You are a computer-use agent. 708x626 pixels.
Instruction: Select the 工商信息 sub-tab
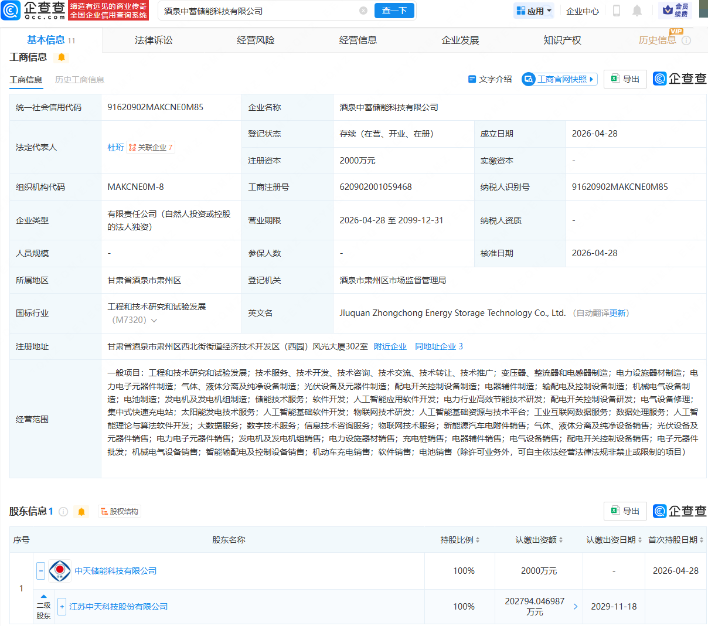(26, 80)
